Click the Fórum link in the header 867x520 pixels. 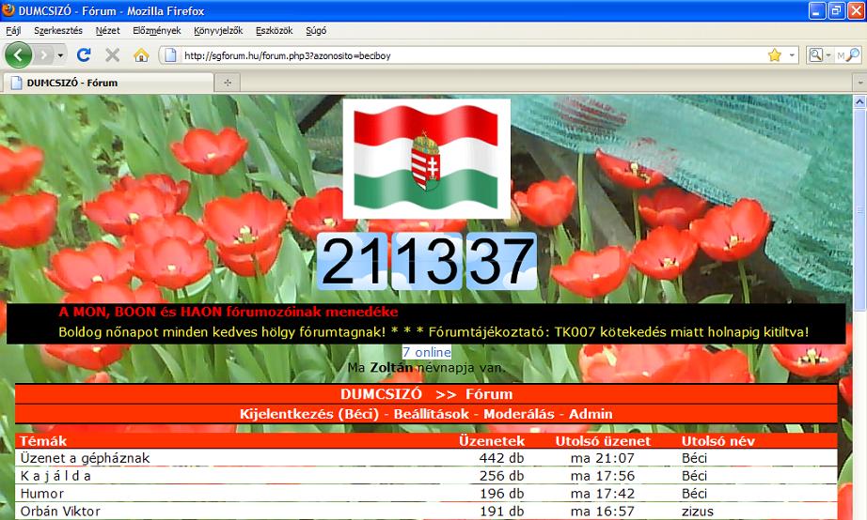[x=489, y=394]
